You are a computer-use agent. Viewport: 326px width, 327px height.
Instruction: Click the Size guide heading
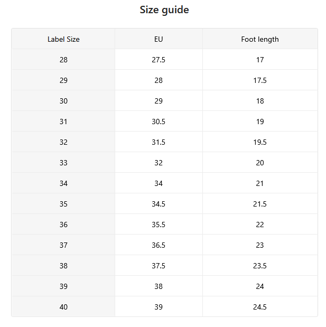(164, 10)
